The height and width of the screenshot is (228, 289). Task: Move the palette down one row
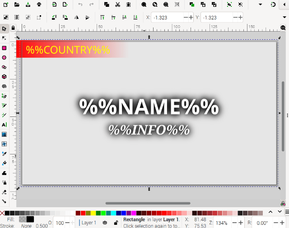click(x=280, y=212)
